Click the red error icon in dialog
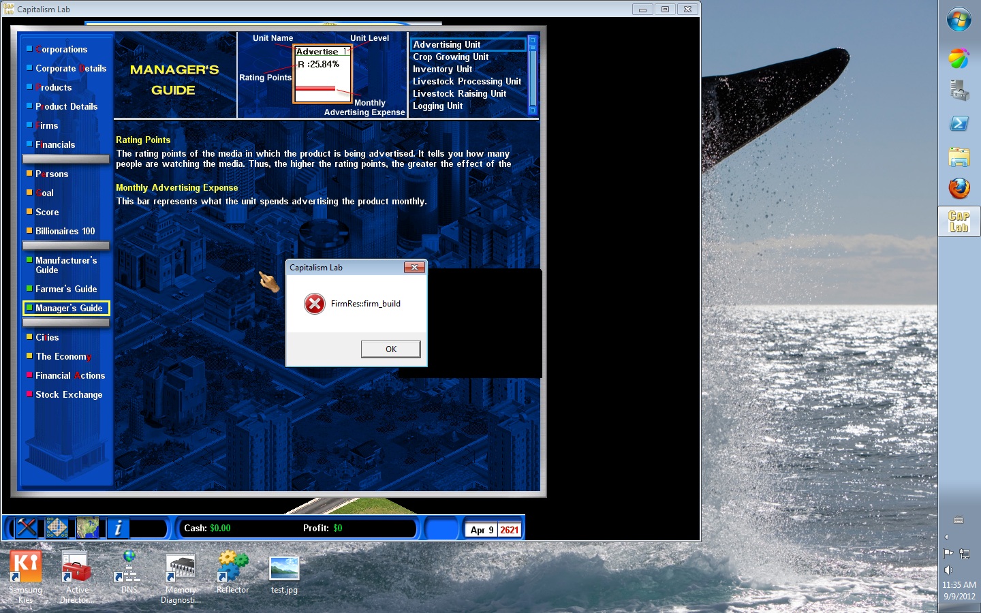This screenshot has width=981, height=613. [x=315, y=304]
